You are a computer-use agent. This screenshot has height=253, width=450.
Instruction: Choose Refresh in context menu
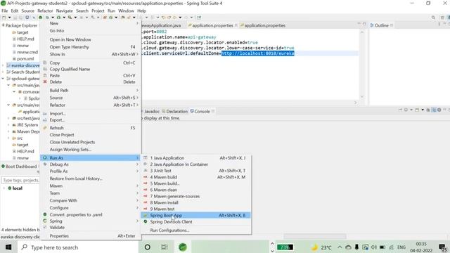coord(91,128)
